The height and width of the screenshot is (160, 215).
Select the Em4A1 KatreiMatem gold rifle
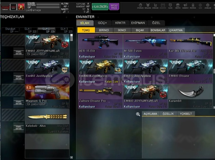pos(100,71)
